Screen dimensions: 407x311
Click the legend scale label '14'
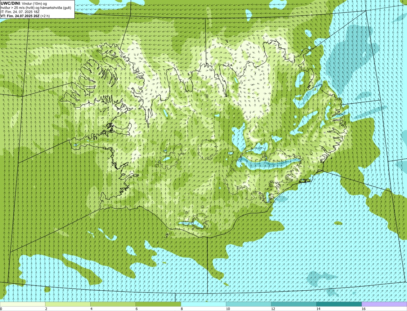click(318, 309)
